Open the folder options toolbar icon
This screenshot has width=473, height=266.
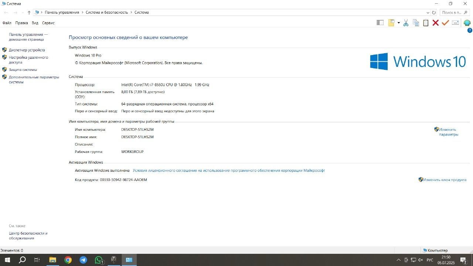tap(392, 23)
